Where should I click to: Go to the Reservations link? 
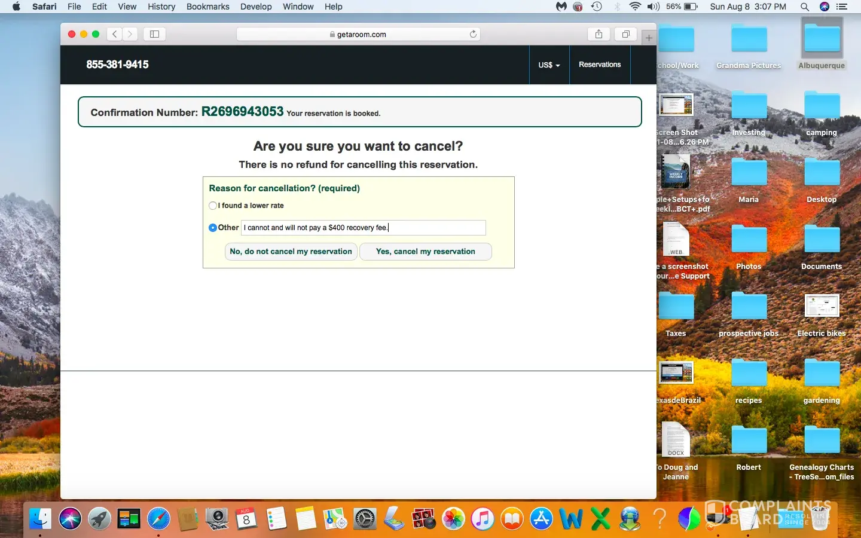click(600, 65)
